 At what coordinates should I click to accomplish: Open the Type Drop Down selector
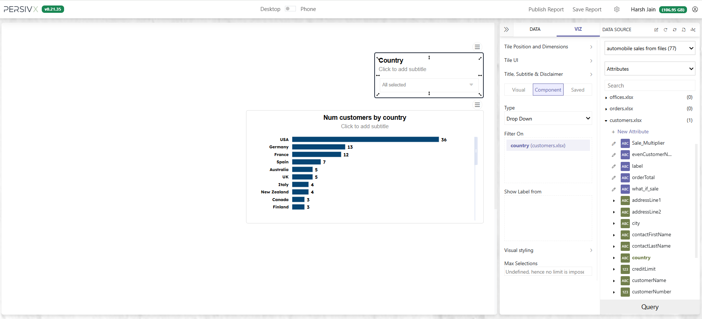pyautogui.click(x=548, y=119)
